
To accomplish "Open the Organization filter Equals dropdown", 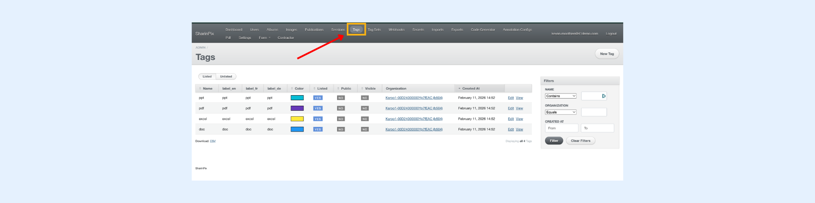I will 560,112.
